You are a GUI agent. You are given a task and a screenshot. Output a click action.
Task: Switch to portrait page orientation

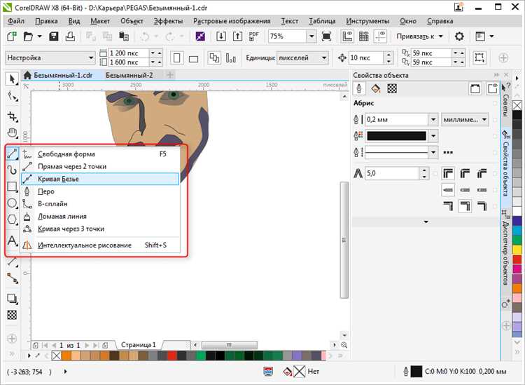[177, 58]
